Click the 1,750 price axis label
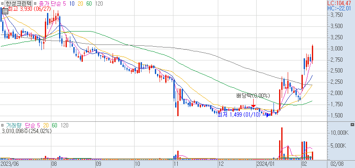The height and width of the screenshot is (168, 355). tap(336, 105)
